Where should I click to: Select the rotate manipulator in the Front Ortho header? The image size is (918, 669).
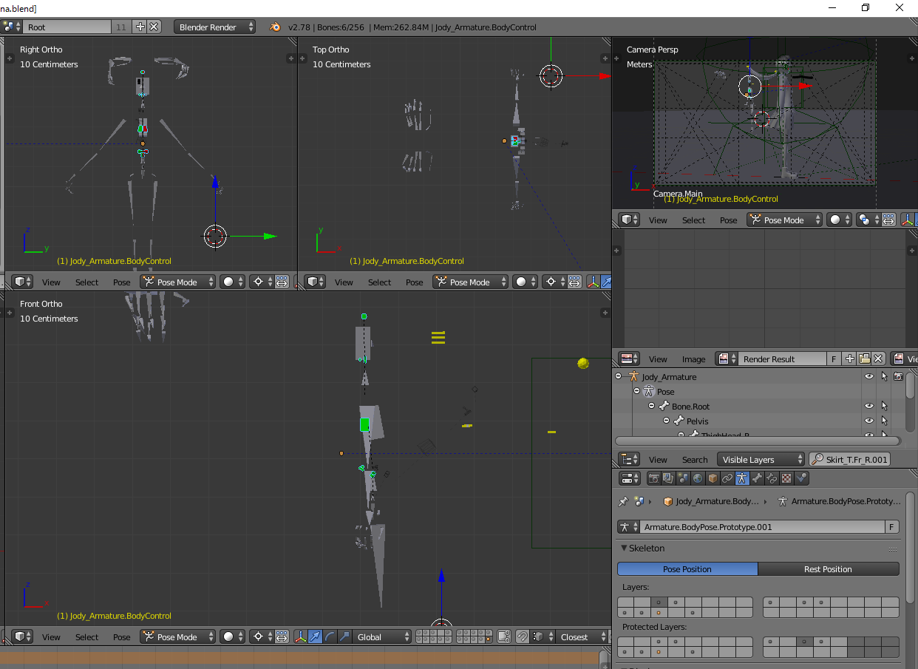point(330,636)
